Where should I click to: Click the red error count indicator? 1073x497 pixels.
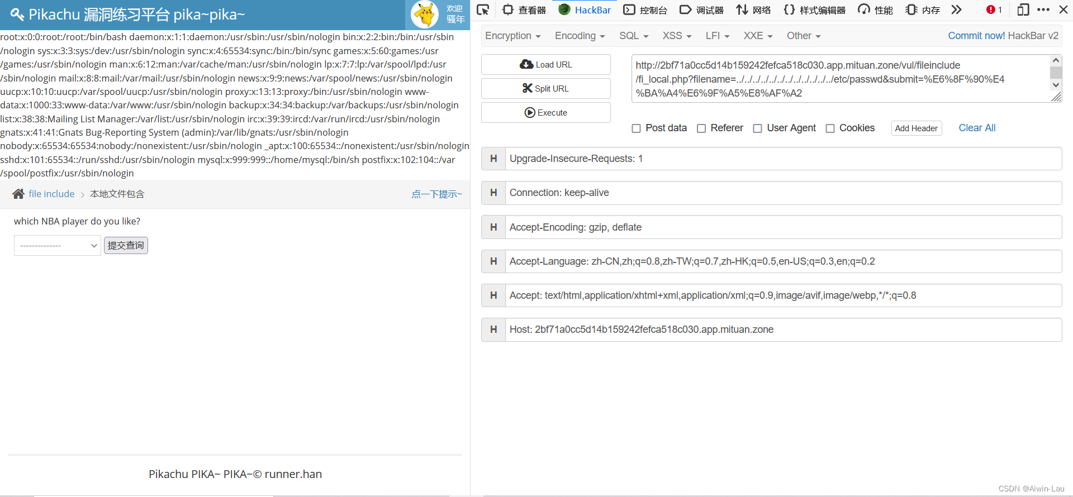(994, 9)
